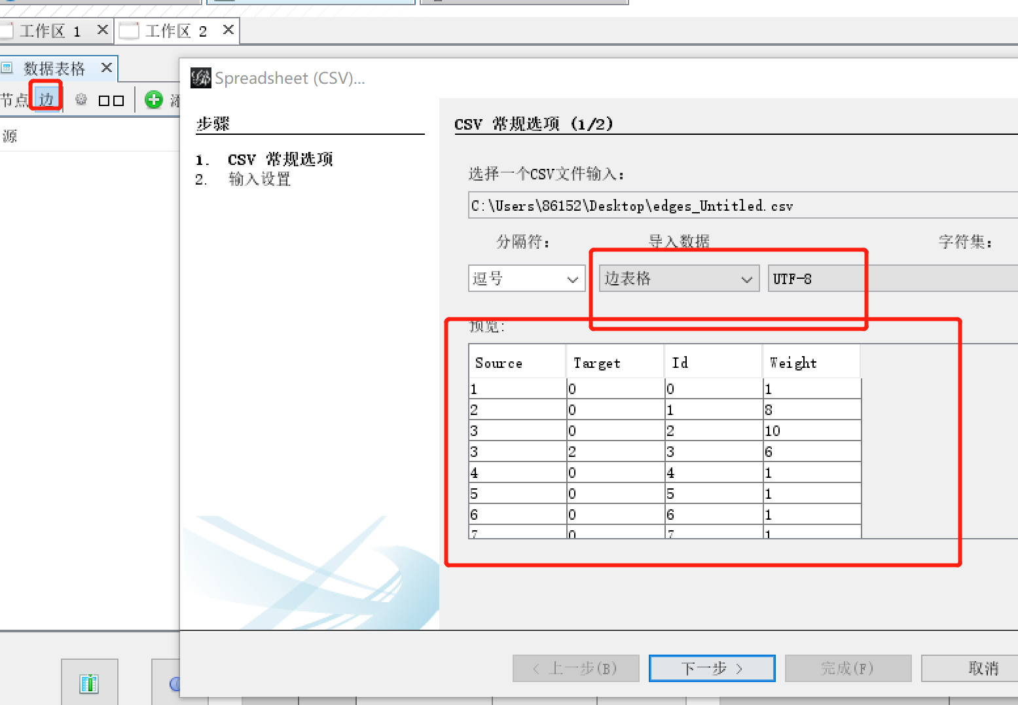Click the green plus add icon
The image size is (1018, 705).
click(153, 99)
